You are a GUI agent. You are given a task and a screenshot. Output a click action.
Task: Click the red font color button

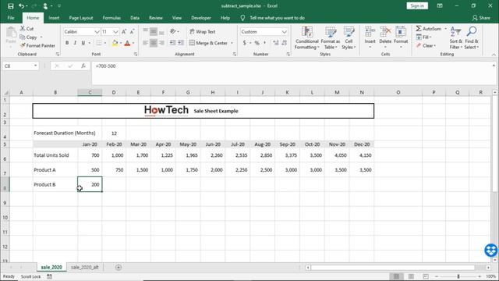(127, 43)
